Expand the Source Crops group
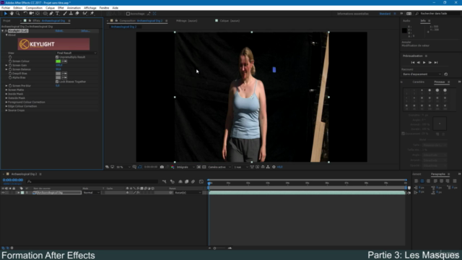462x260 pixels. coord(6,110)
